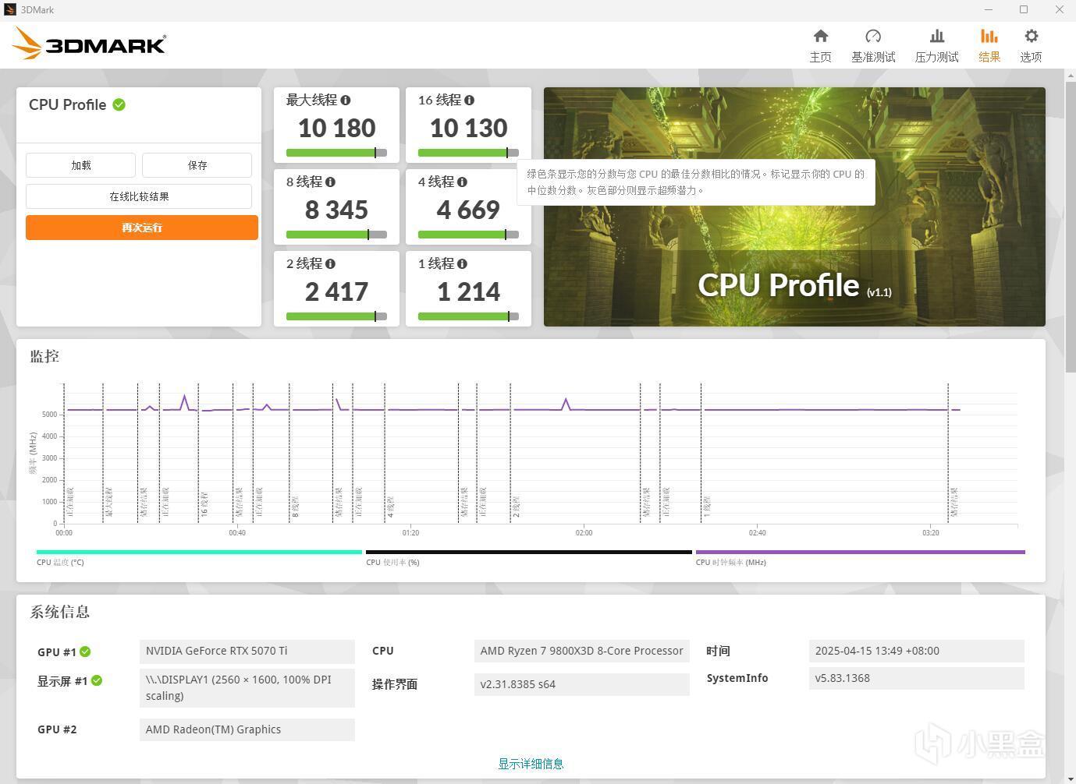This screenshot has height=784, width=1076.
Task: Select the 2025-04-15 13:49 time field
Action: pyautogui.click(x=917, y=652)
